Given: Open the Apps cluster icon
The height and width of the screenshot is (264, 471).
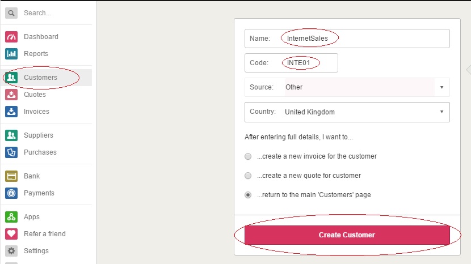Looking at the screenshot, I should click(x=11, y=217).
